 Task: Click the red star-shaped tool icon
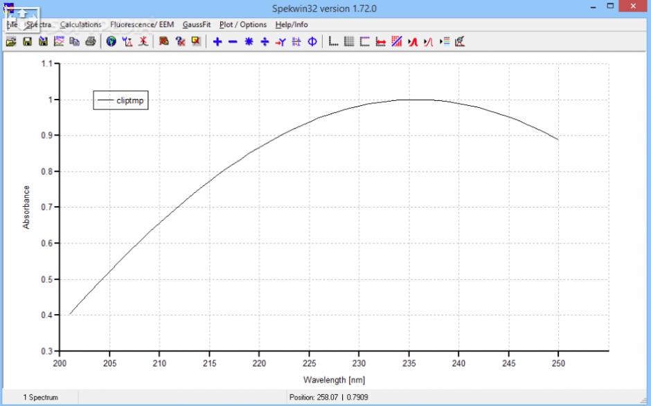(143, 41)
